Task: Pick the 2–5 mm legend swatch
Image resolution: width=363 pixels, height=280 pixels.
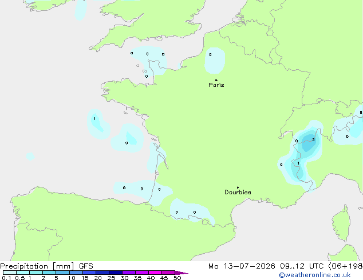Action: click(x=49, y=273)
